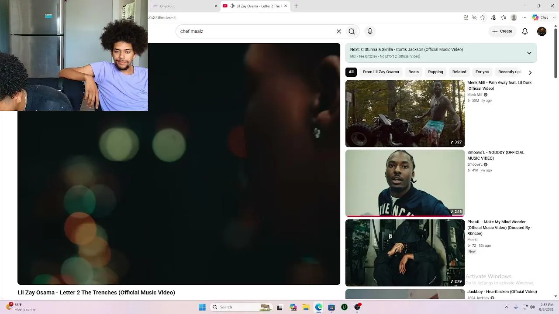The width and height of the screenshot is (559, 314).
Task: Clear the 'chef mealz' search text
Action: pos(338,31)
